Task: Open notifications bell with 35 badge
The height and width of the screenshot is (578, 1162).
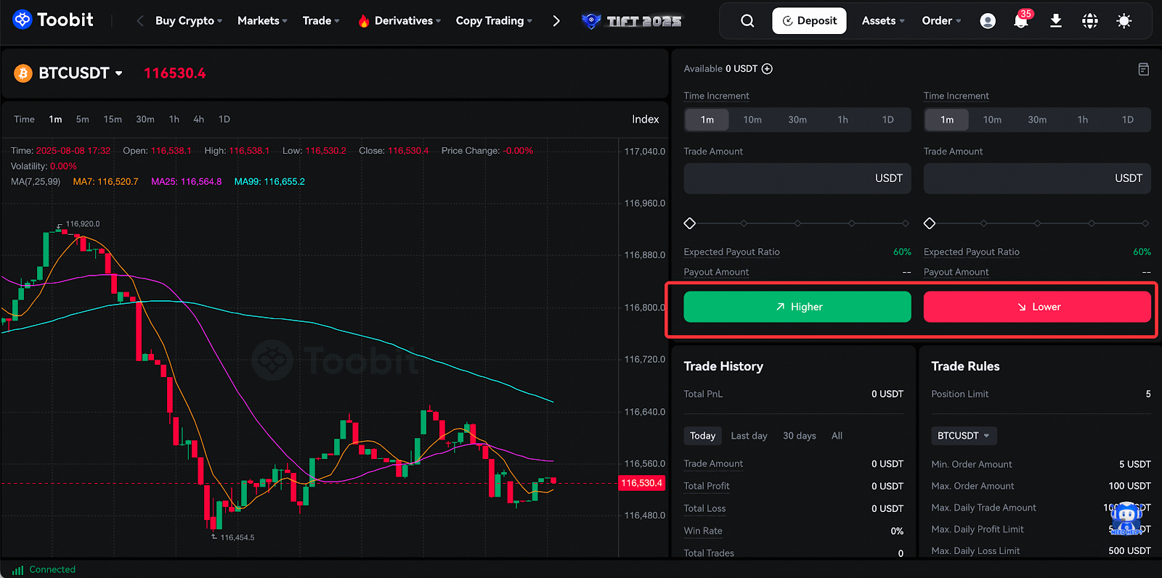Action: click(x=1021, y=20)
